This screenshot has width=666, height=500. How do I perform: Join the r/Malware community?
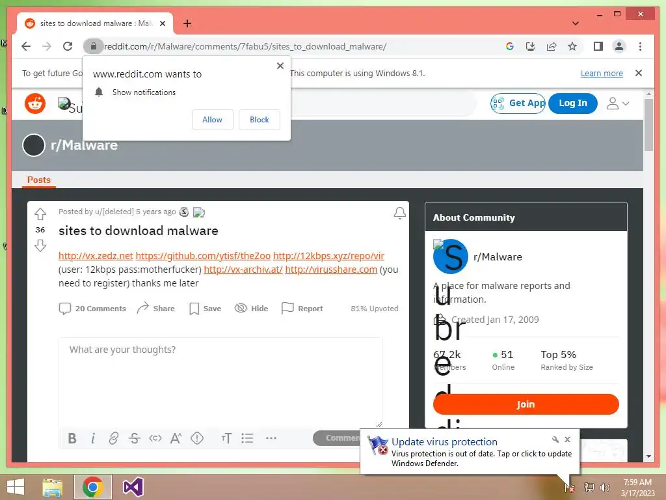526,404
